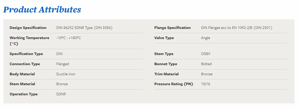Image resolution: width=299 pixels, height=109 pixels.
Task: Click the Flanged connection type value
Action: click(x=63, y=64)
